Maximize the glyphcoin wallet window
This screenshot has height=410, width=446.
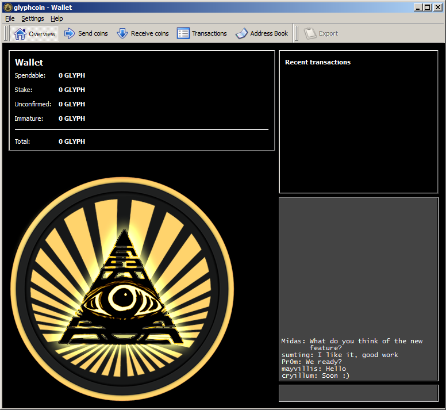point(427,7)
